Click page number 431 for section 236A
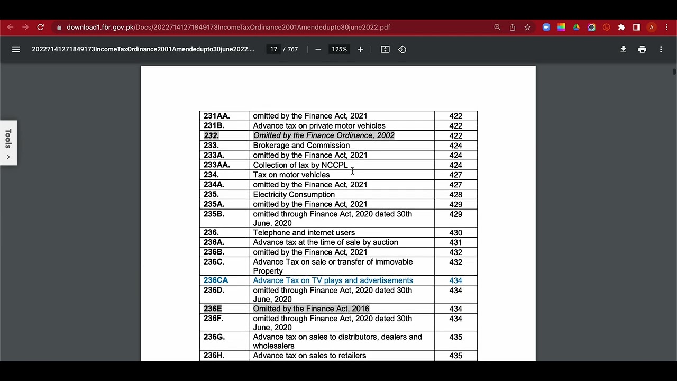 (x=455, y=242)
